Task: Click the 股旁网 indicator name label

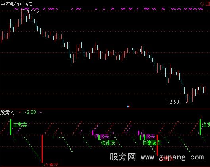Action: pyautogui.click(x=8, y=112)
